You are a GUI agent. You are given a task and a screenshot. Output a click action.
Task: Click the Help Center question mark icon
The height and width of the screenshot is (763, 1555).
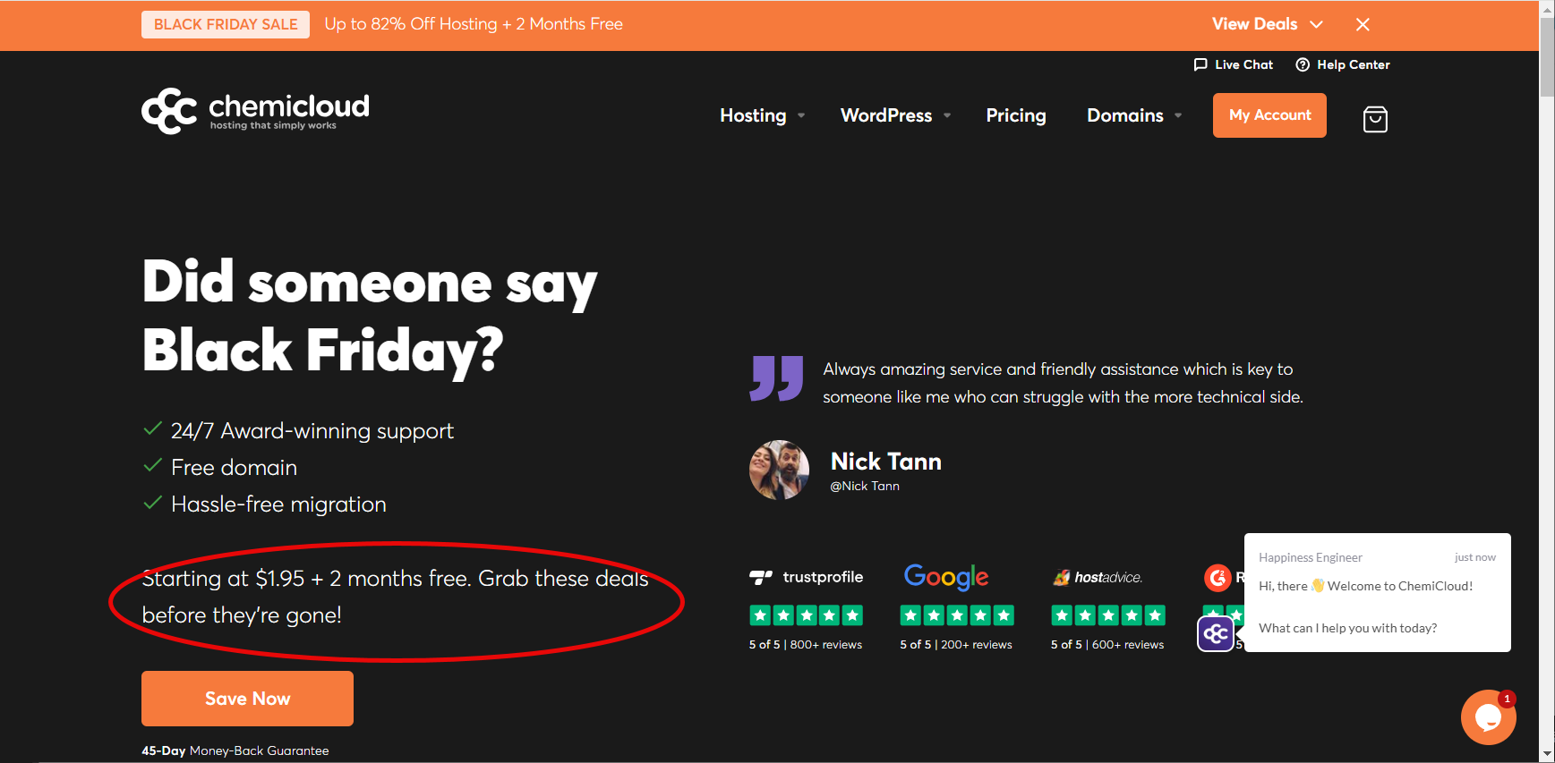pos(1303,64)
